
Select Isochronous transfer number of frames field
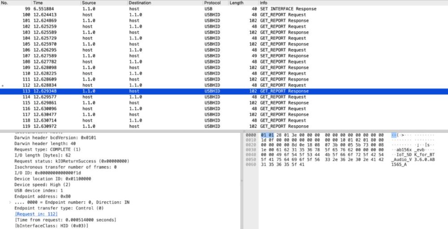point(65,167)
